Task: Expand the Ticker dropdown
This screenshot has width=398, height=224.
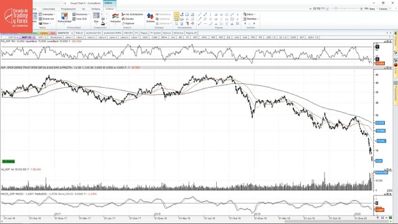Action: [x=45, y=24]
